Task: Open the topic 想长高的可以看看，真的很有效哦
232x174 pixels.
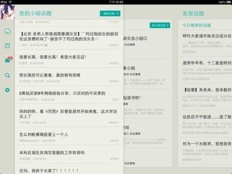Action: click(50, 75)
